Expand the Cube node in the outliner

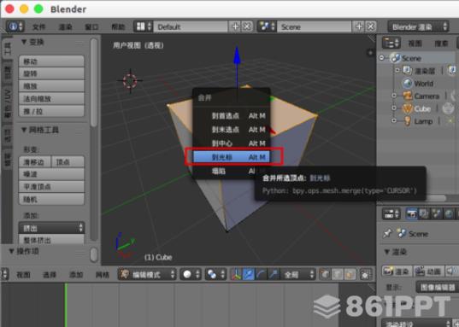(x=394, y=108)
